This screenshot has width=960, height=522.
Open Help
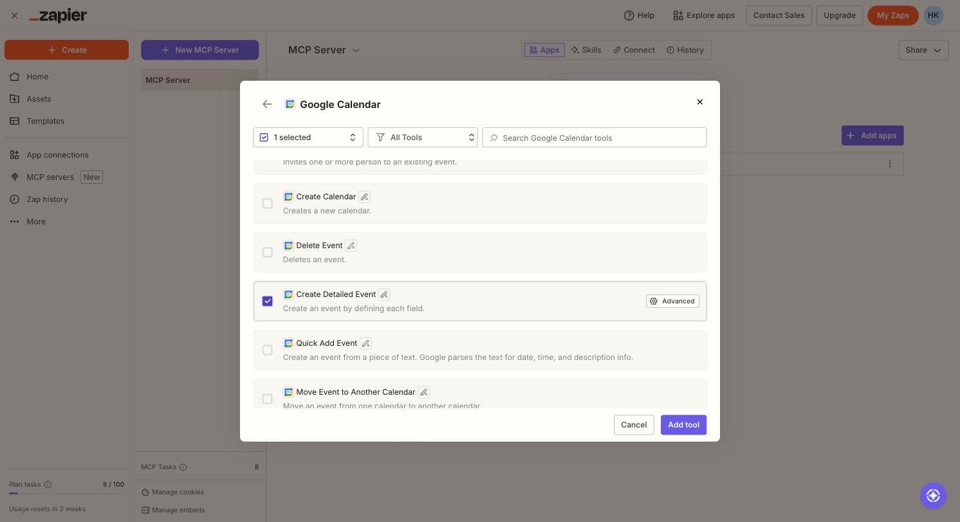click(639, 15)
